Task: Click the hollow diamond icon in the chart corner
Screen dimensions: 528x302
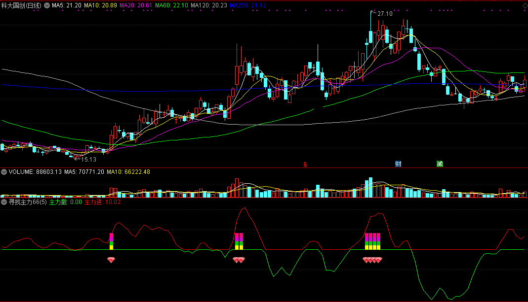Action: pyautogui.click(x=525, y=6)
